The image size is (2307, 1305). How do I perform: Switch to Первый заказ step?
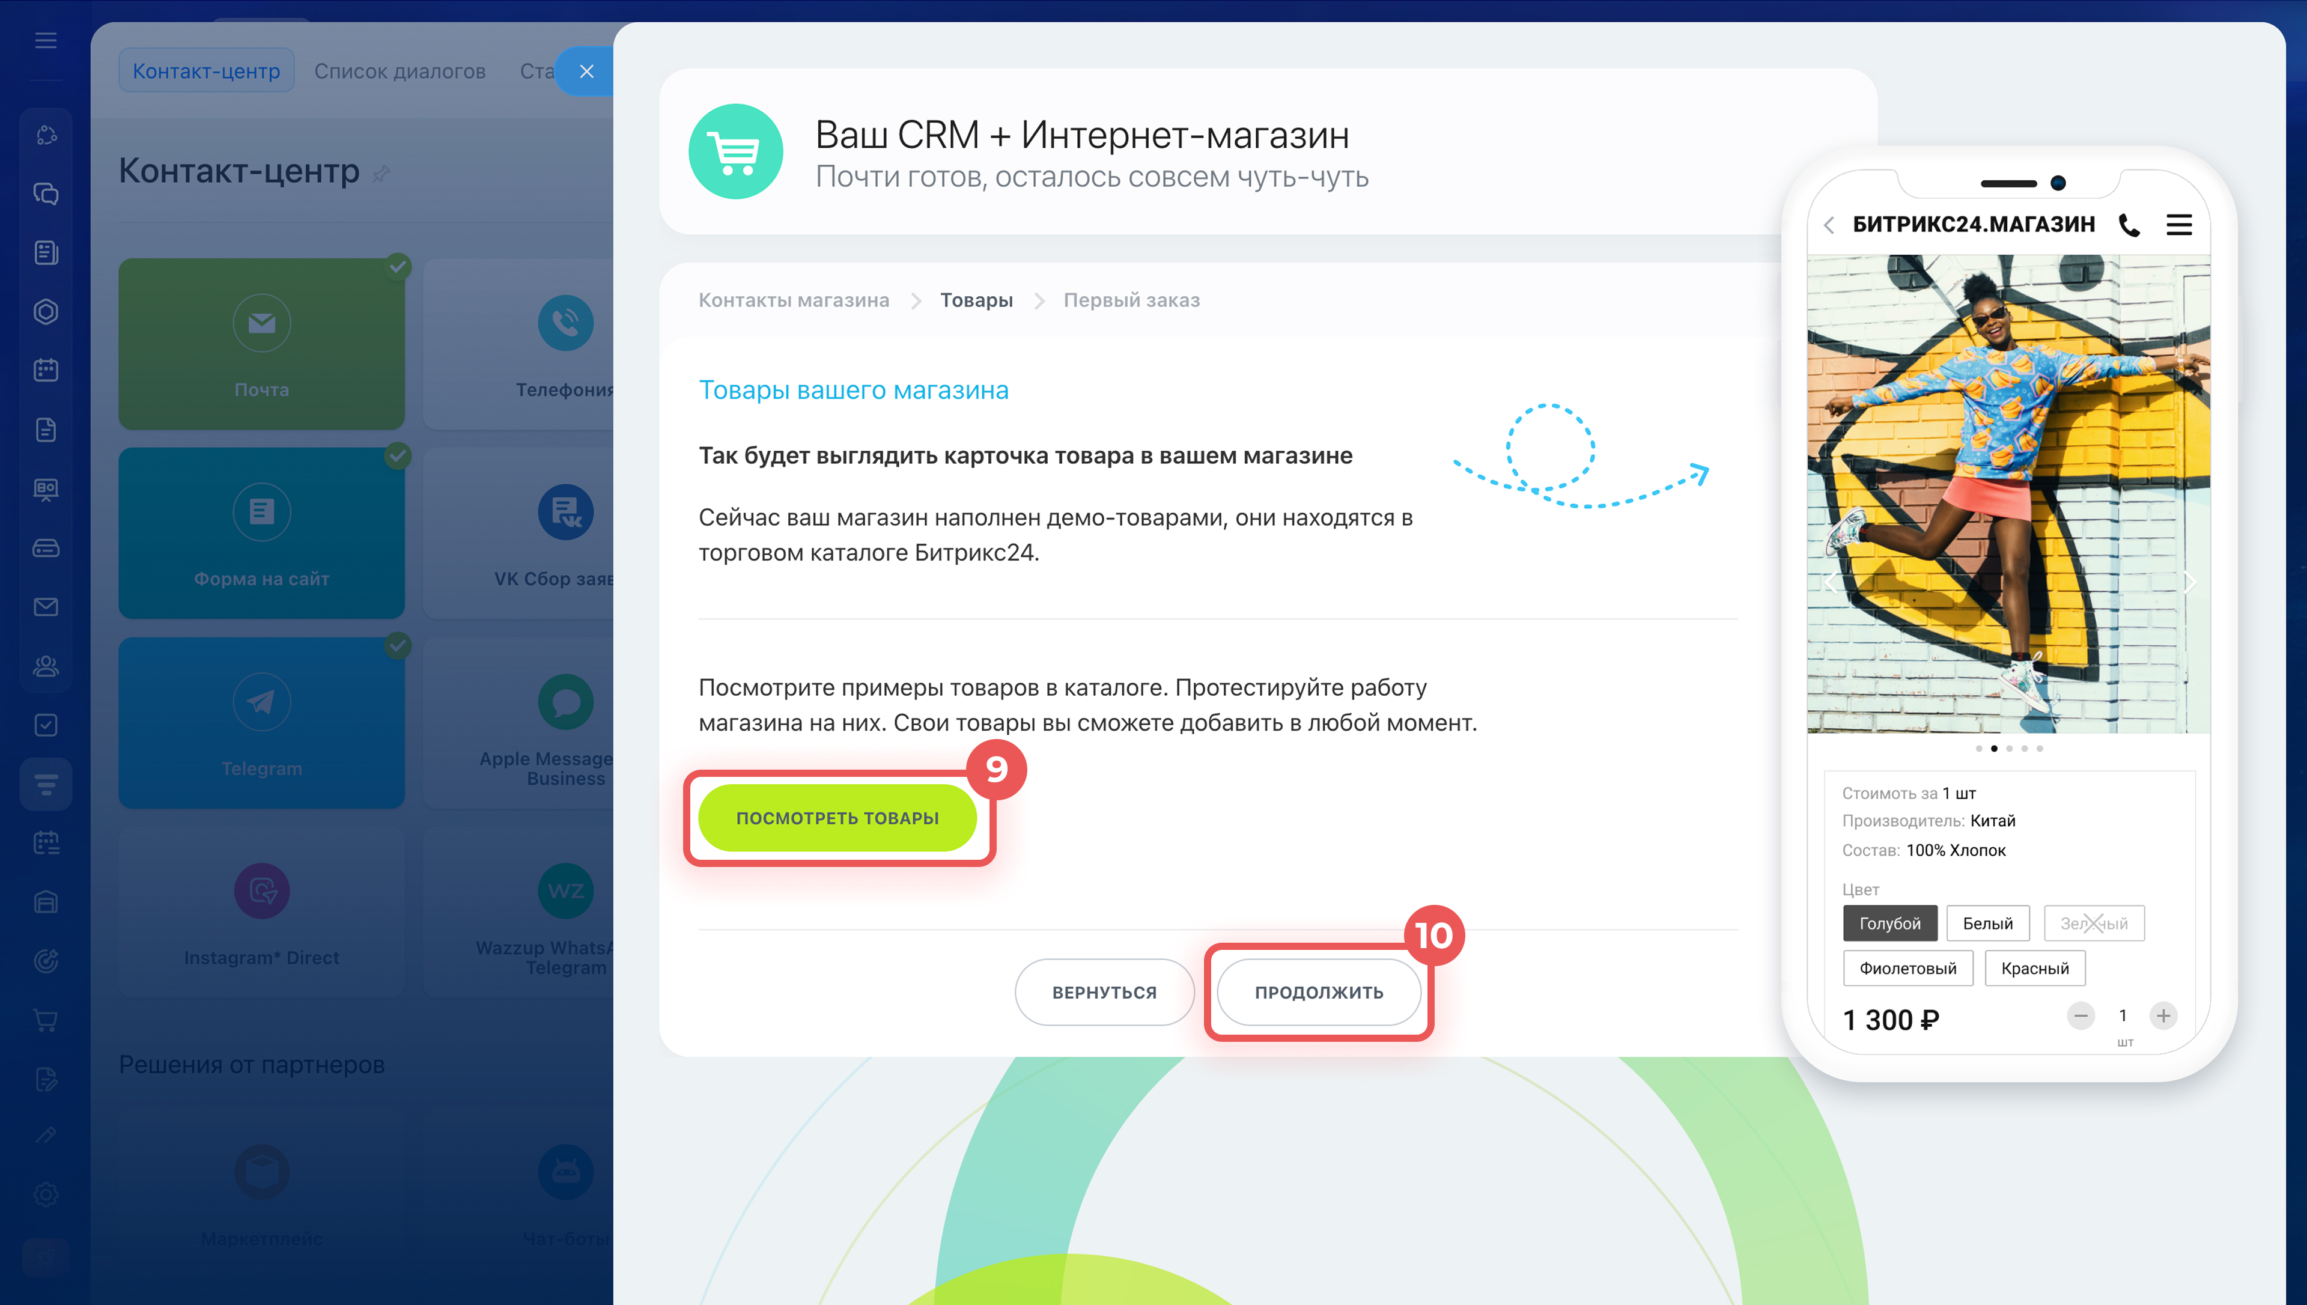[x=1131, y=300]
